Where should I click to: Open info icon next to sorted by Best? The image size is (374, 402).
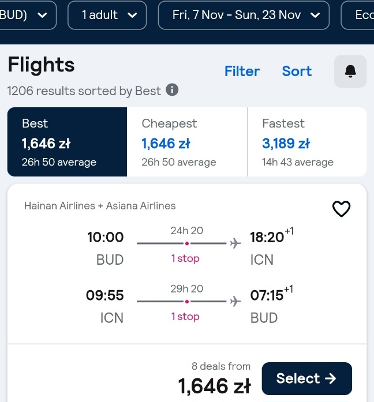172,90
